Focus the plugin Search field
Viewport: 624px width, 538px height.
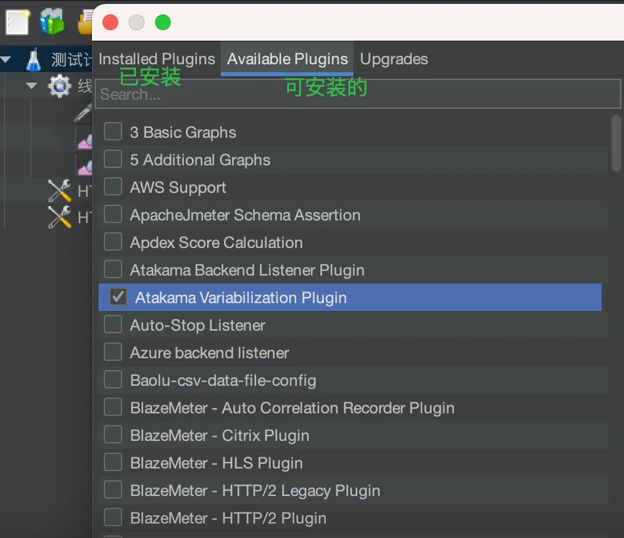point(357,94)
